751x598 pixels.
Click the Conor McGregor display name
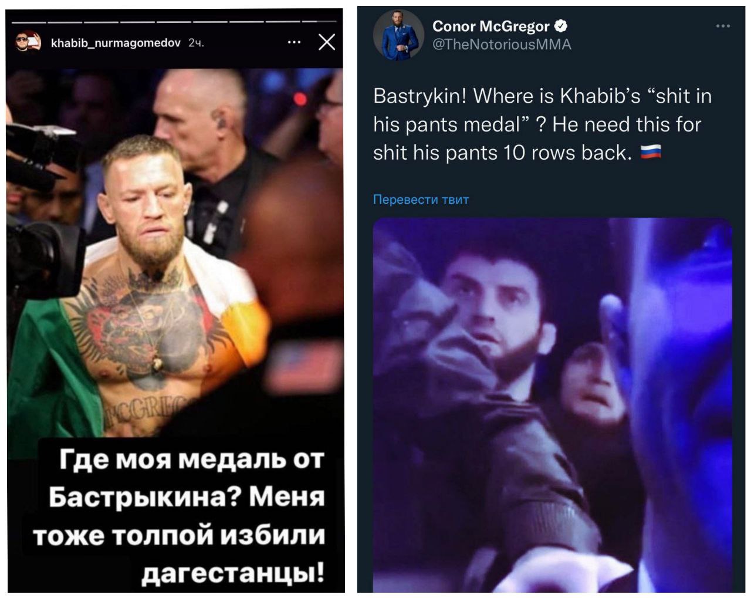point(491,26)
